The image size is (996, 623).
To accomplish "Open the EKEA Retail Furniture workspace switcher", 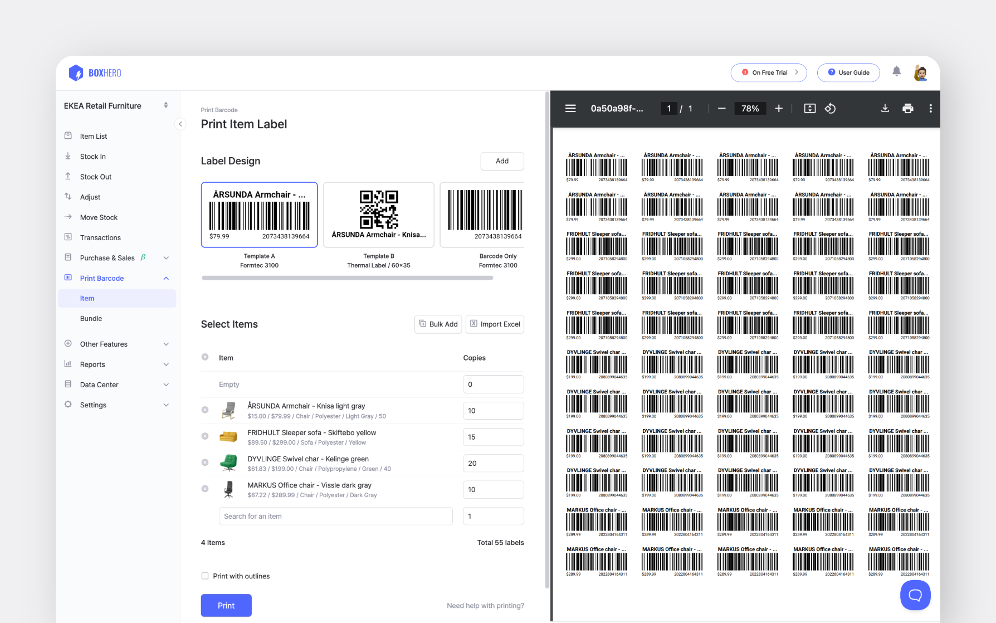I will (165, 105).
